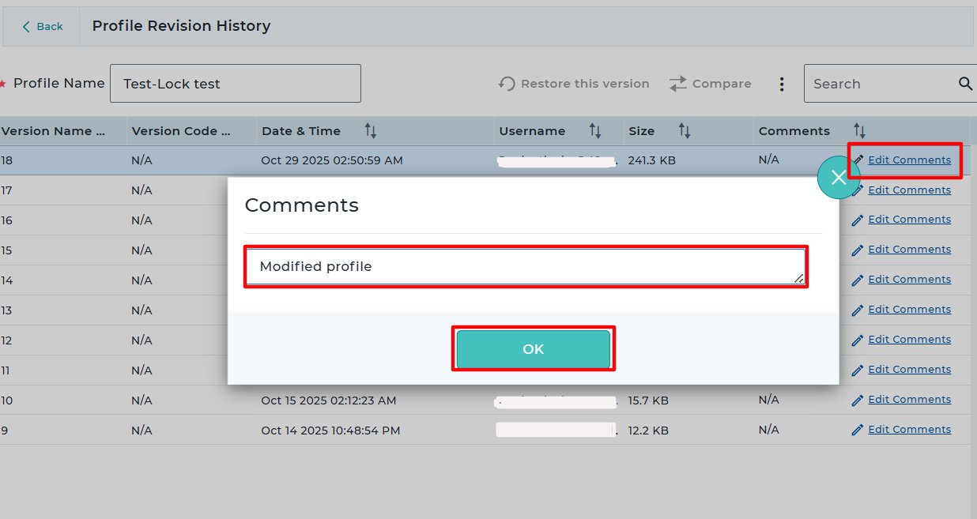Sort by Size column arrows
This screenshot has height=519, width=977.
point(685,131)
